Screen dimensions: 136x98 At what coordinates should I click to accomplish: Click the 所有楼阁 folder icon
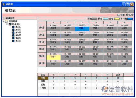7,21
